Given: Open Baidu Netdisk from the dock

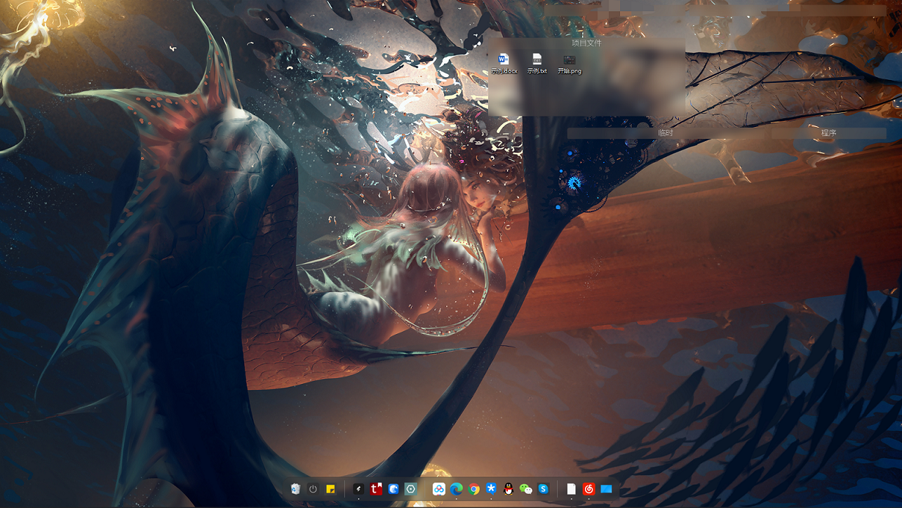Looking at the screenshot, I should (439, 489).
